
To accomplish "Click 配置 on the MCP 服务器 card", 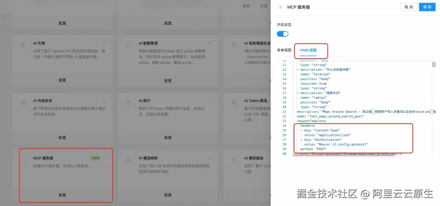I will [62, 195].
